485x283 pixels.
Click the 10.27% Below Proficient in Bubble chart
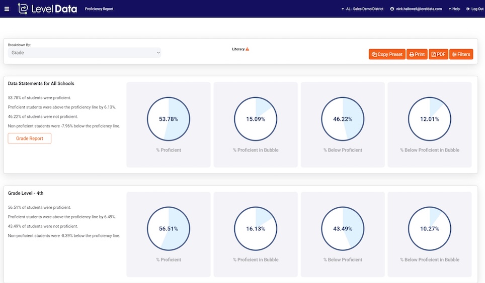(x=430, y=229)
